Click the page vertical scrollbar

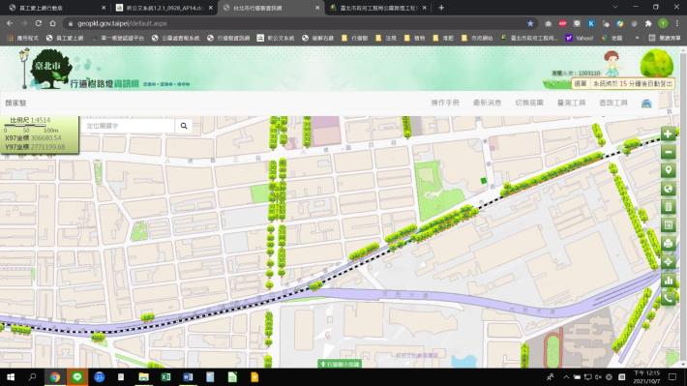[683, 206]
